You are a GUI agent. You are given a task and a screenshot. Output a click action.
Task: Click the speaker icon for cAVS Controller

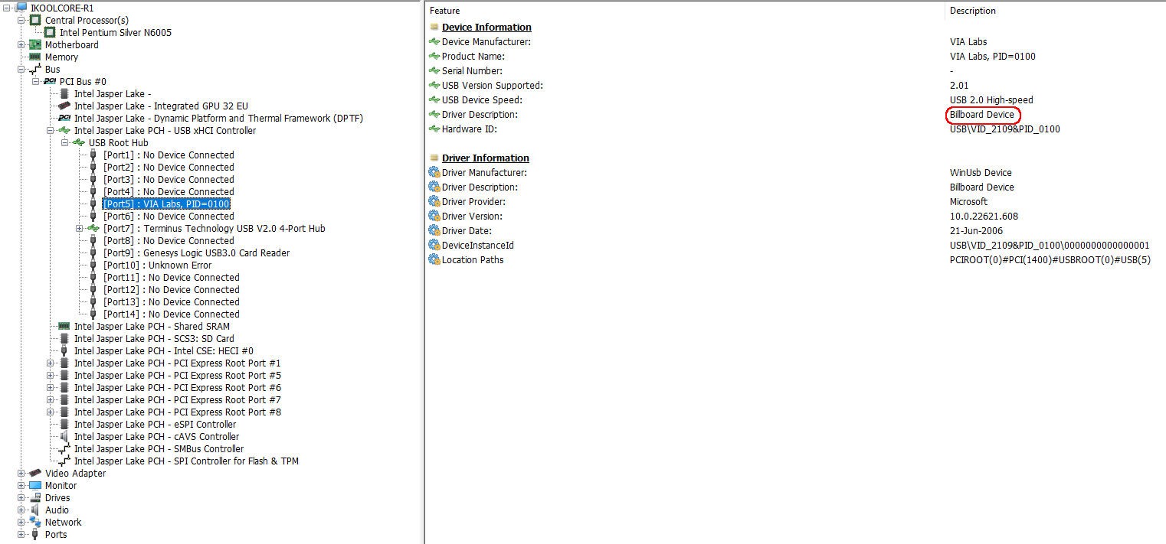[x=64, y=436]
